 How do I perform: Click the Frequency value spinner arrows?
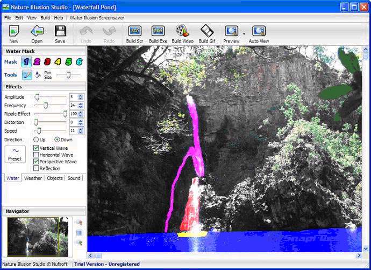click(x=81, y=106)
